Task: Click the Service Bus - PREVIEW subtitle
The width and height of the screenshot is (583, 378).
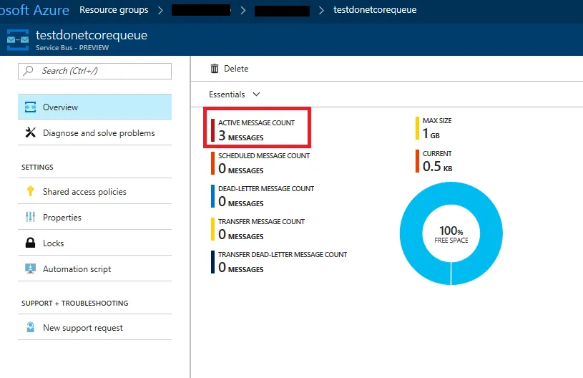Action: point(72,48)
